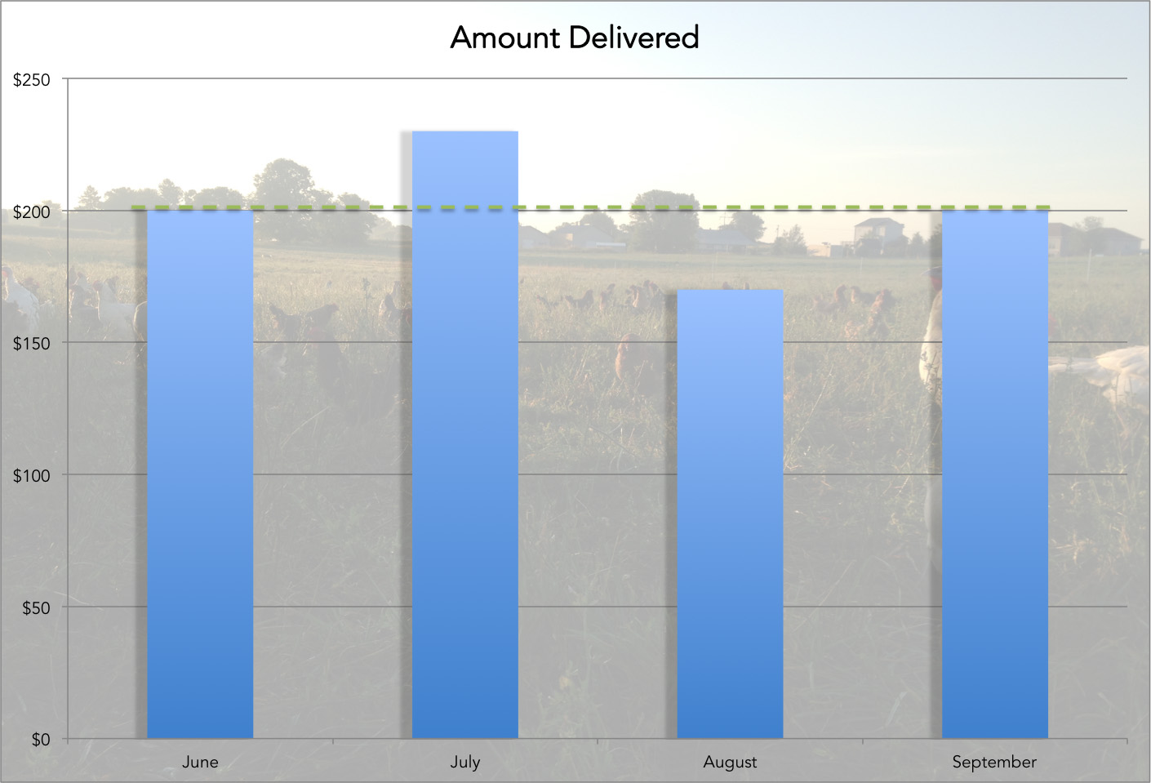Click the August bar
Viewport: 1151px width, 783px height.
[730, 514]
